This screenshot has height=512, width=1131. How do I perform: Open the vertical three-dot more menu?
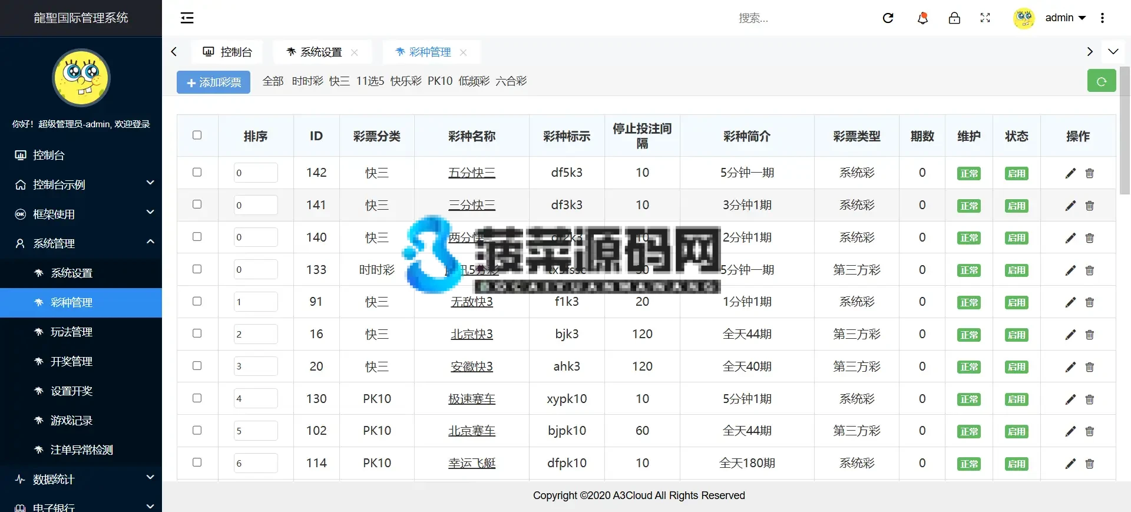(1102, 18)
